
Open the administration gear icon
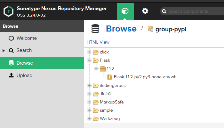[x=145, y=11]
